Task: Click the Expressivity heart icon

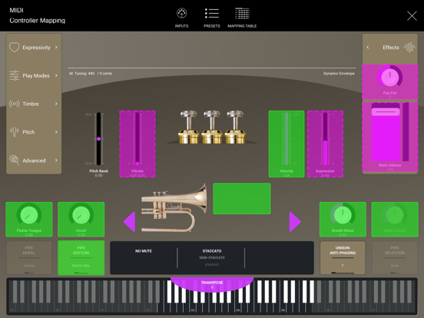Action: (15, 48)
